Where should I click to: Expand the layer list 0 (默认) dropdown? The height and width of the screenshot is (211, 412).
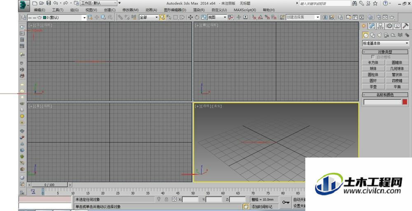click(57, 18)
